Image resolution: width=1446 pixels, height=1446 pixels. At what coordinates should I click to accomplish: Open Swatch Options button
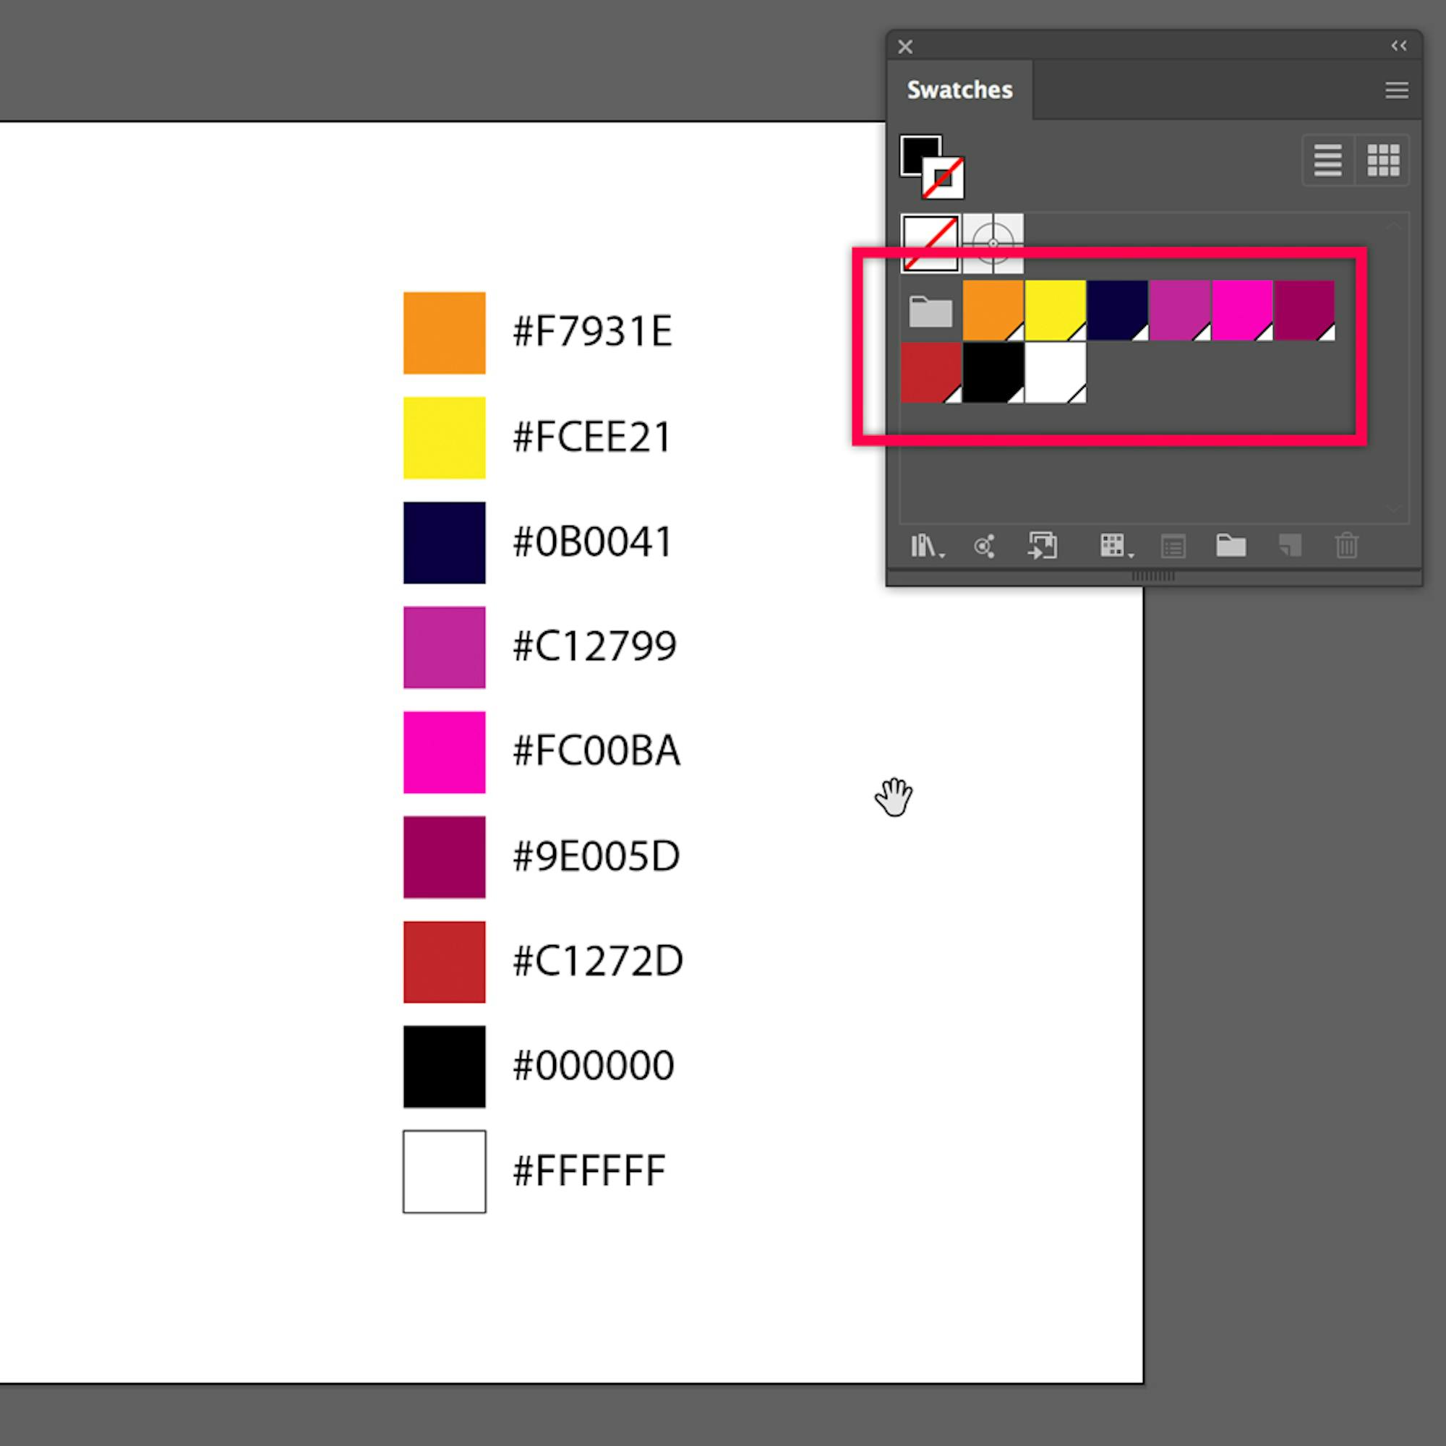pyautogui.click(x=1173, y=547)
